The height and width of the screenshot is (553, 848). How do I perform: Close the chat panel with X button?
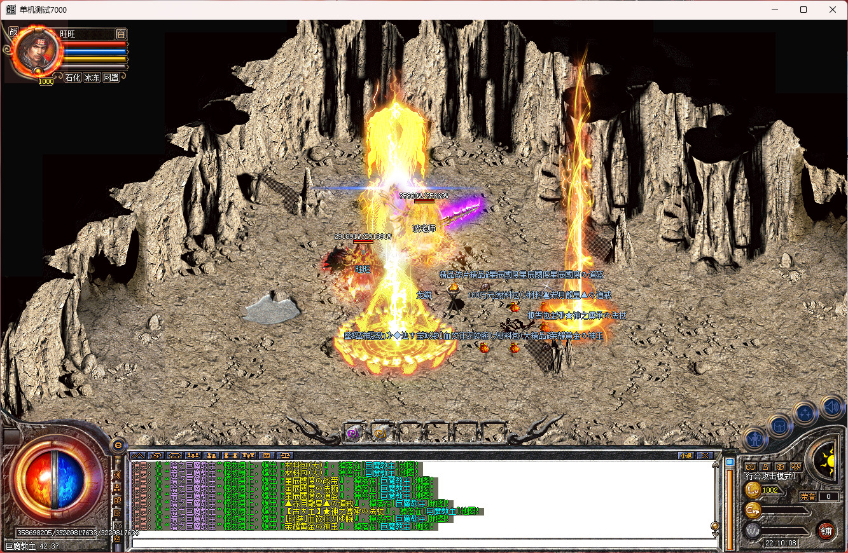click(705, 456)
